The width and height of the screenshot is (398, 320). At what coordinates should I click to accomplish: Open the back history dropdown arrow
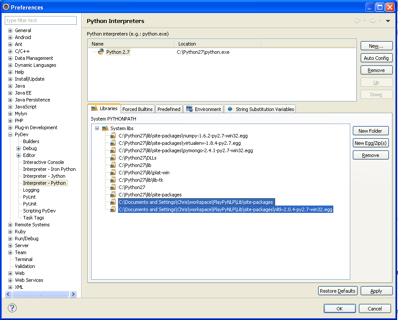[364, 21]
